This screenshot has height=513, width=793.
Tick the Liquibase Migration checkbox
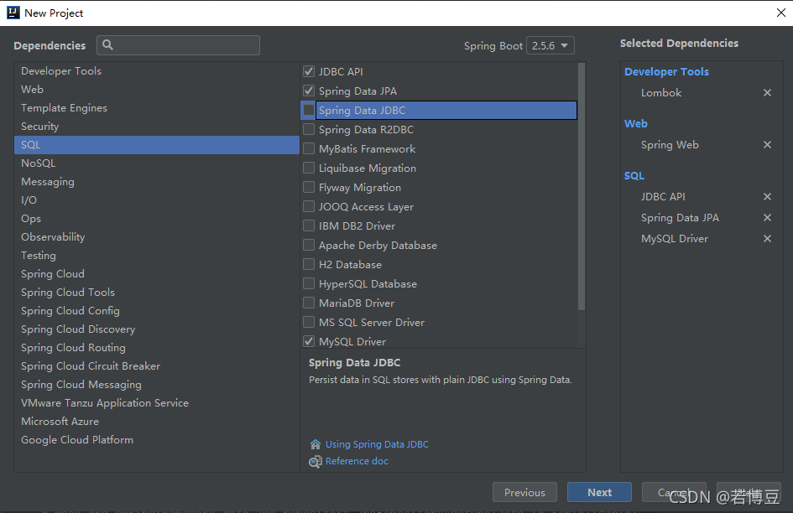click(x=309, y=168)
